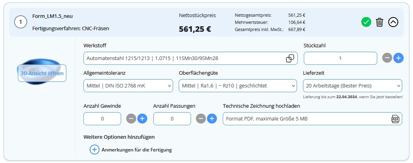Click the Anzahl Gewinde number field

click(x=102, y=118)
